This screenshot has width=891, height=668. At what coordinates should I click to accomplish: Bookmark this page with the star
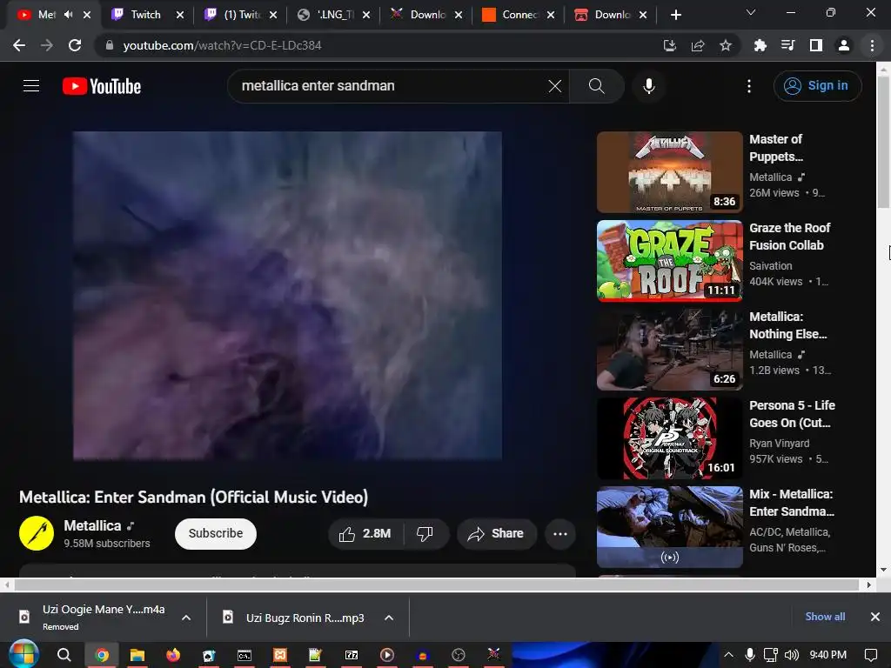(726, 45)
